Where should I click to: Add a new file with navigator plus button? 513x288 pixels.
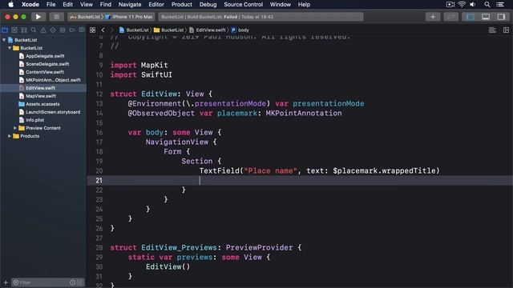click(6, 282)
